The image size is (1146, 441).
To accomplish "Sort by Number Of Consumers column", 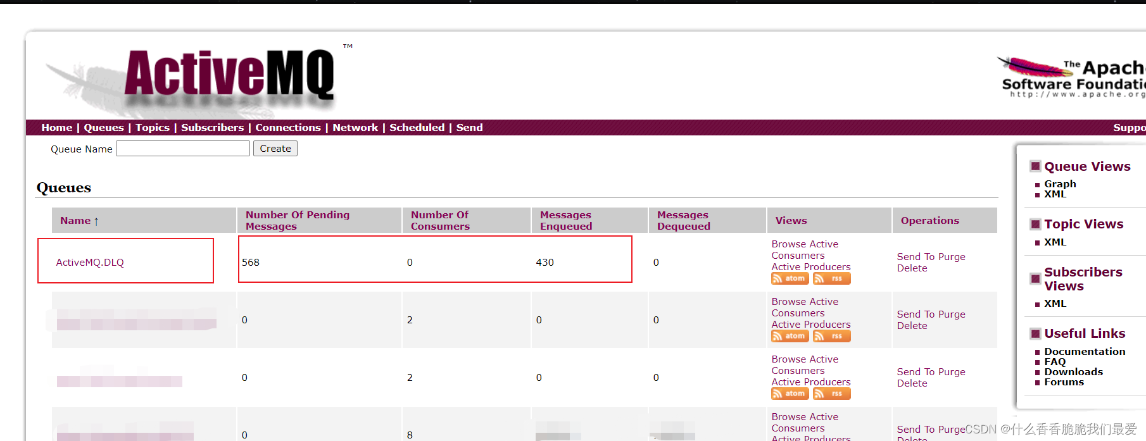I will coord(440,220).
